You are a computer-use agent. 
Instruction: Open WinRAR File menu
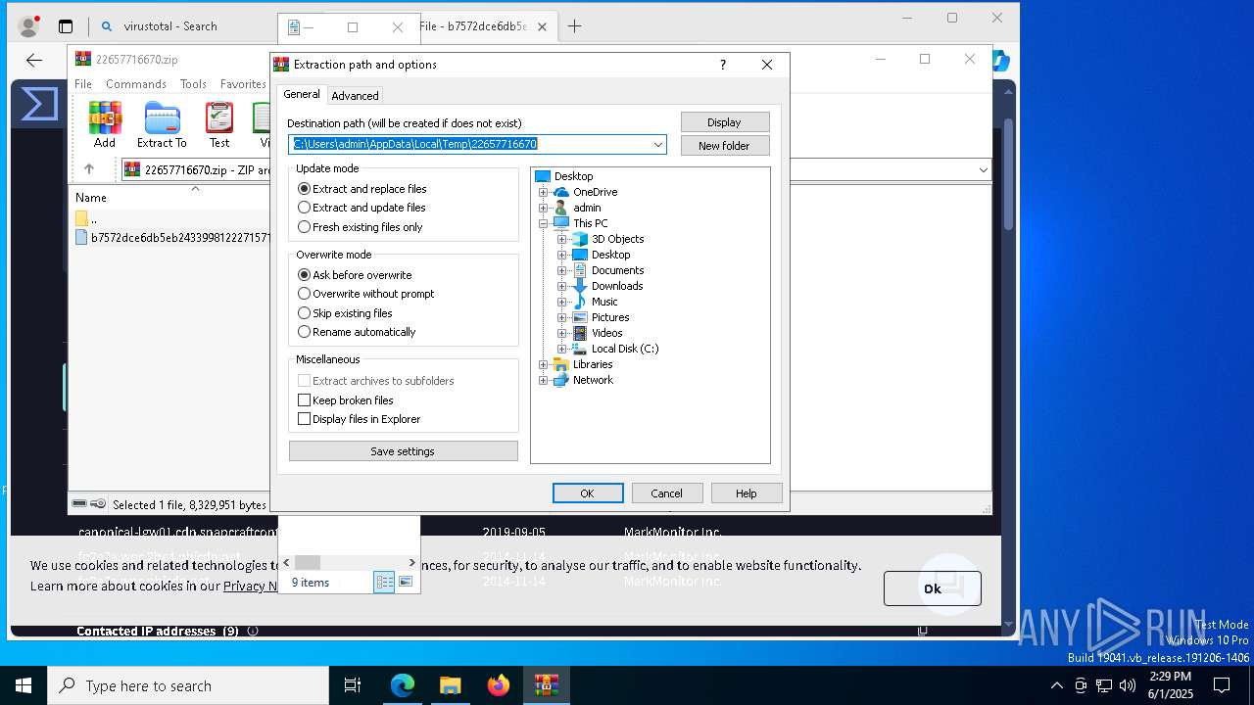tap(83, 84)
